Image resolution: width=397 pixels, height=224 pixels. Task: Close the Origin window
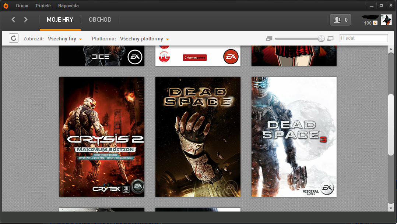[391, 5]
